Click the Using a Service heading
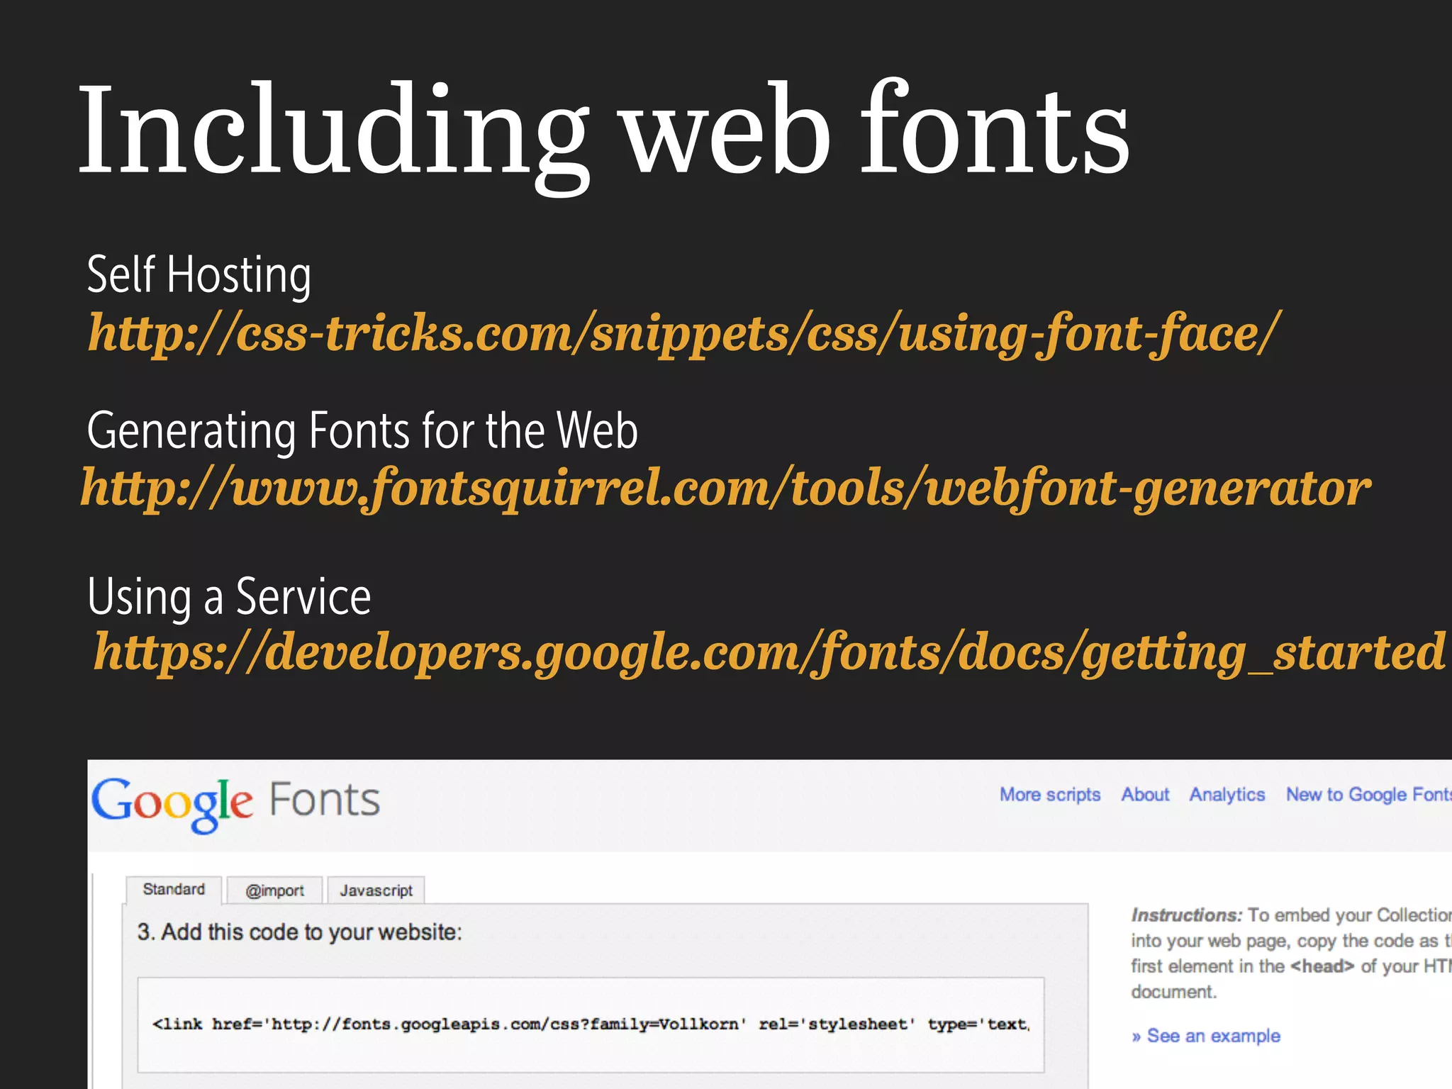The width and height of the screenshot is (1452, 1089). tap(229, 597)
